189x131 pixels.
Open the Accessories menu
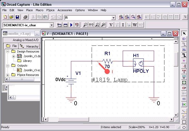65,10
